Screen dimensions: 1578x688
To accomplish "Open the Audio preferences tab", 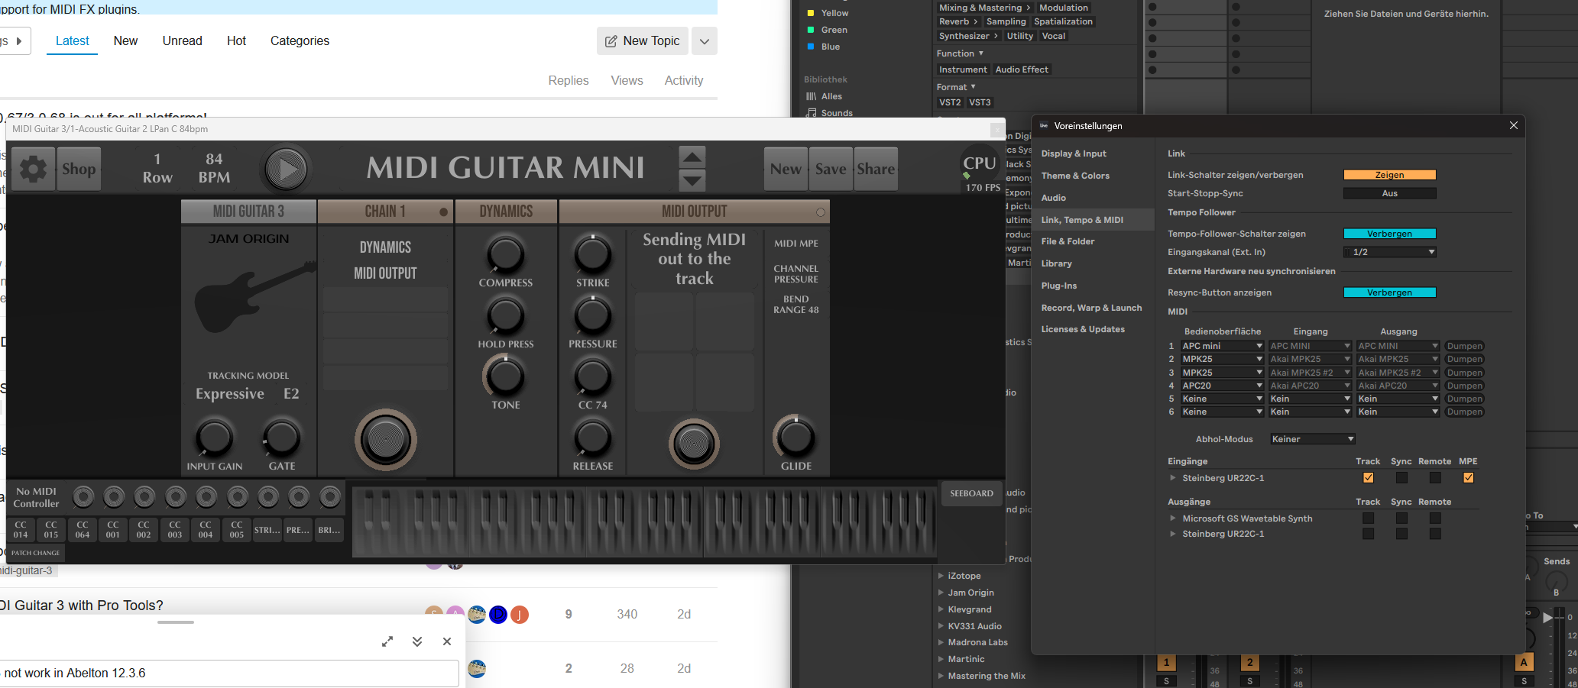I will coord(1053,198).
